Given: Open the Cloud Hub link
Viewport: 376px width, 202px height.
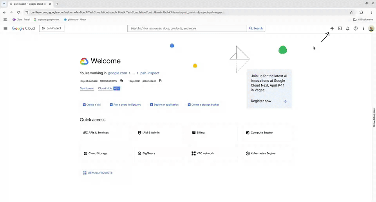Looking at the screenshot, I should coord(105,88).
